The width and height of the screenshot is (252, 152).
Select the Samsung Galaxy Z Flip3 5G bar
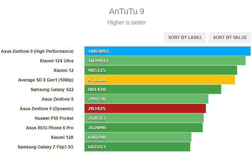click(137, 147)
